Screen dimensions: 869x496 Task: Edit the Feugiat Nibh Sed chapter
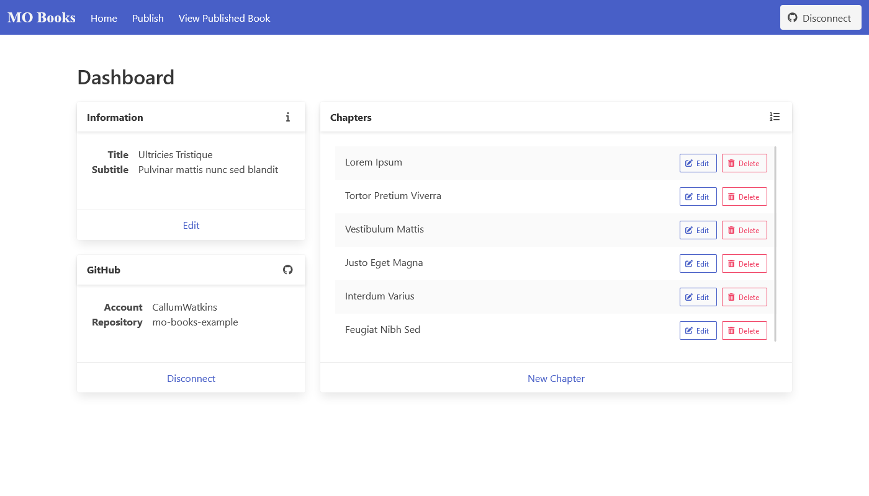pos(698,330)
